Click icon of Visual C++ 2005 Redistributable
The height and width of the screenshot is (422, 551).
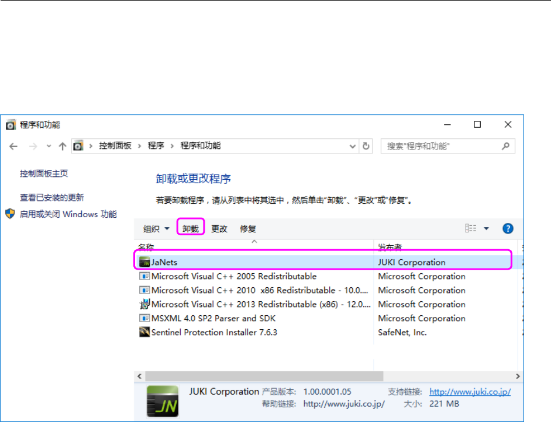click(x=144, y=276)
